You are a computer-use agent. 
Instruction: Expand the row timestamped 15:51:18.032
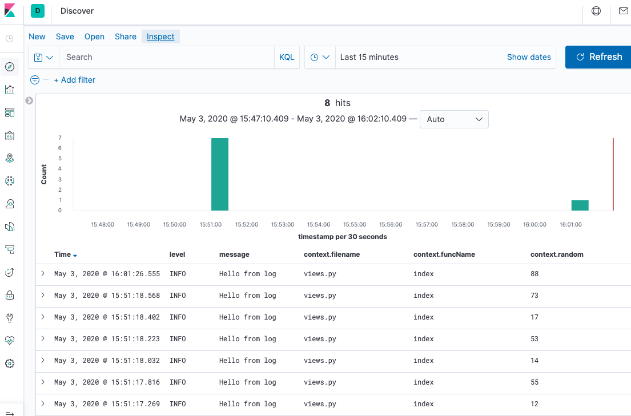43,361
